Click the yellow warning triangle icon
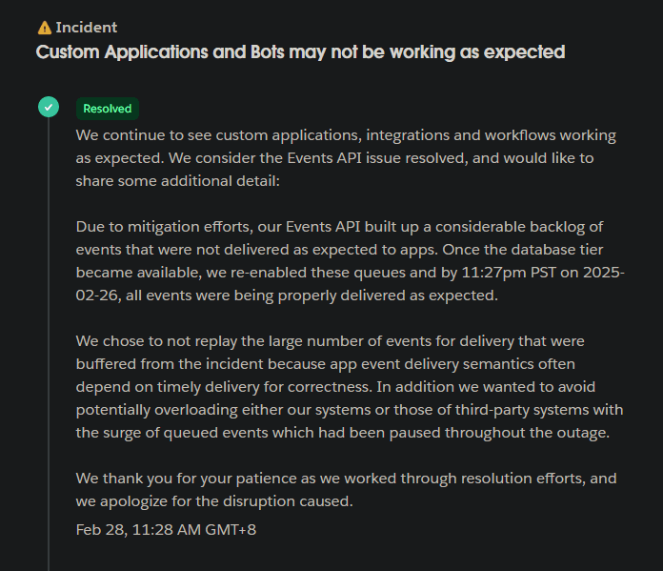 click(44, 28)
